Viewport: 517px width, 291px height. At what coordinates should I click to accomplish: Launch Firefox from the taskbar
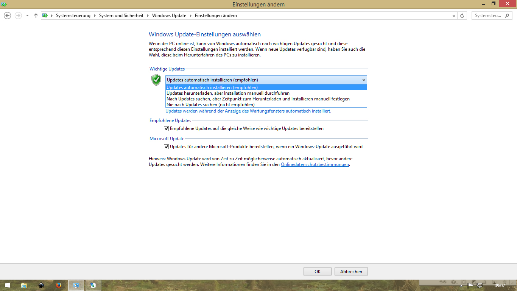coord(59,285)
